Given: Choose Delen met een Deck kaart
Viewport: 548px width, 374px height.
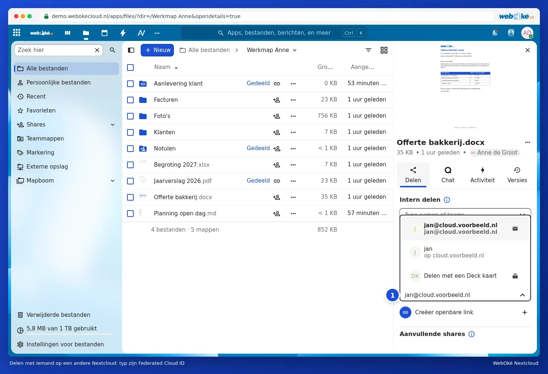Looking at the screenshot, I should [x=465, y=276].
